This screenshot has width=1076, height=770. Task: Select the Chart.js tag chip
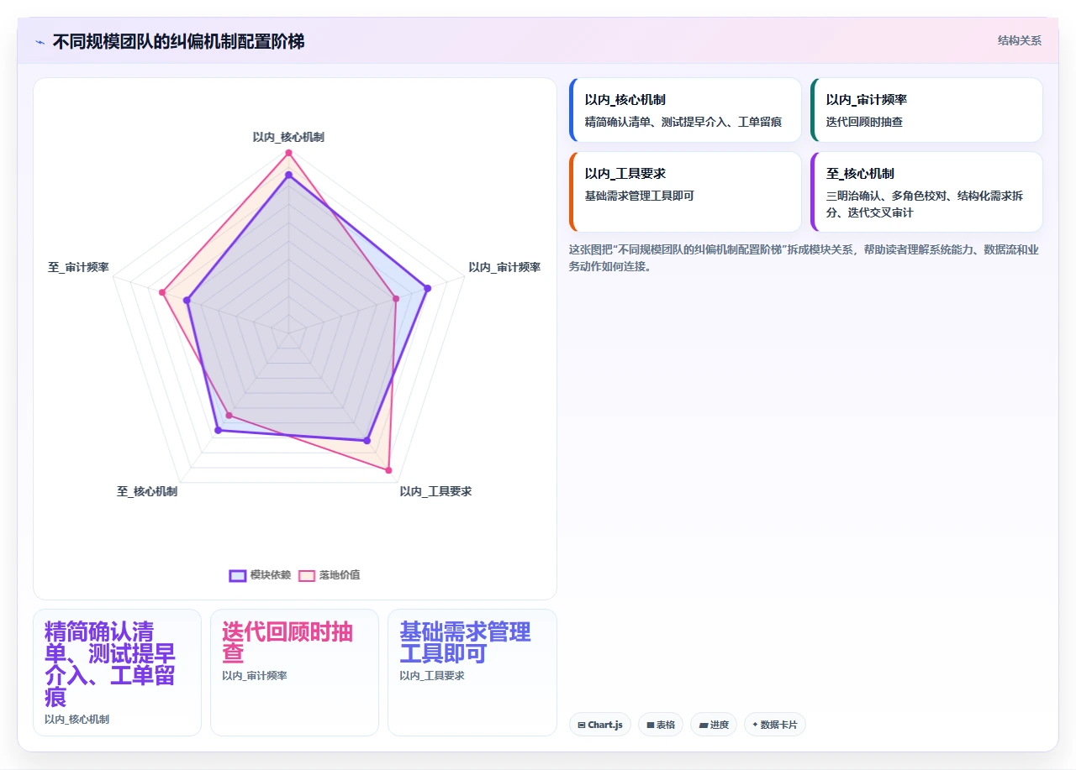click(600, 725)
